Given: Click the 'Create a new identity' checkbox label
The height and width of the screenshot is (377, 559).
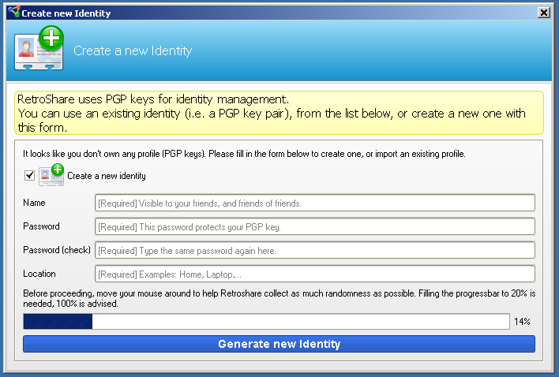Looking at the screenshot, I should click(x=107, y=176).
